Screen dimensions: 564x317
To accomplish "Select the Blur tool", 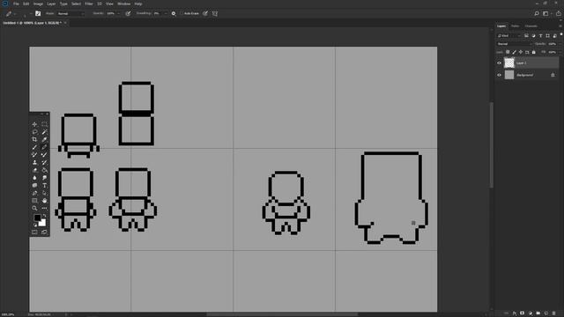I will pos(34,178).
